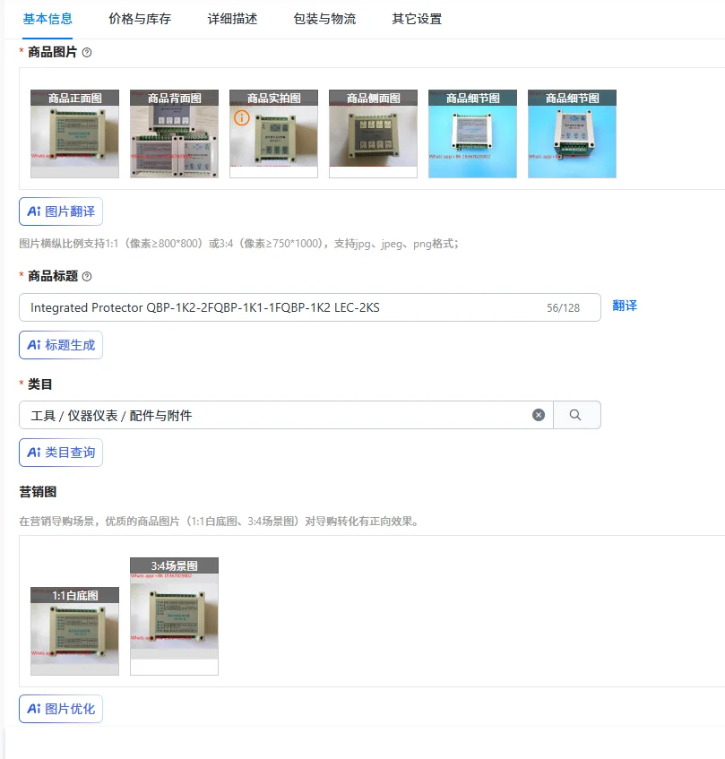
Task: Click the 56/128 character counter
Action: (564, 308)
